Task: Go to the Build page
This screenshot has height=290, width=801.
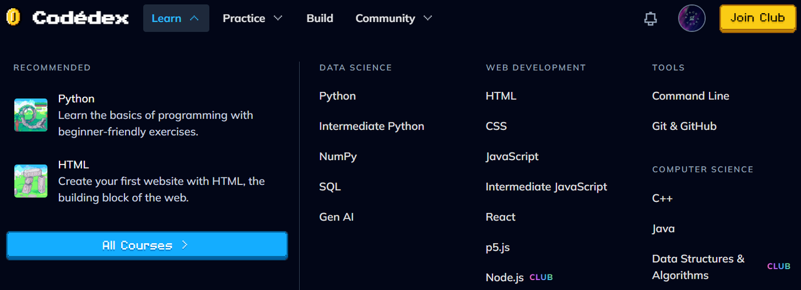Action: coord(320,18)
